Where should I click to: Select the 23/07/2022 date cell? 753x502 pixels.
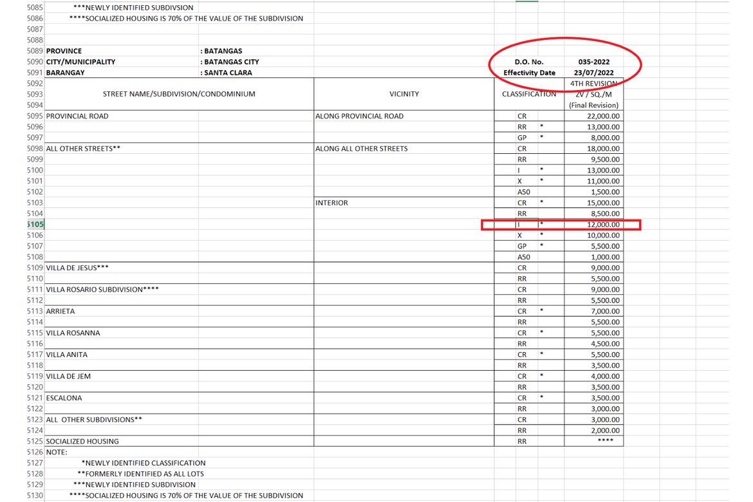click(593, 73)
